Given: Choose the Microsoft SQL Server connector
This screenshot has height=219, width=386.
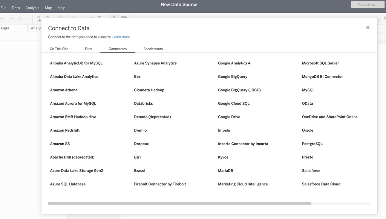Looking at the screenshot, I should pos(320,63).
